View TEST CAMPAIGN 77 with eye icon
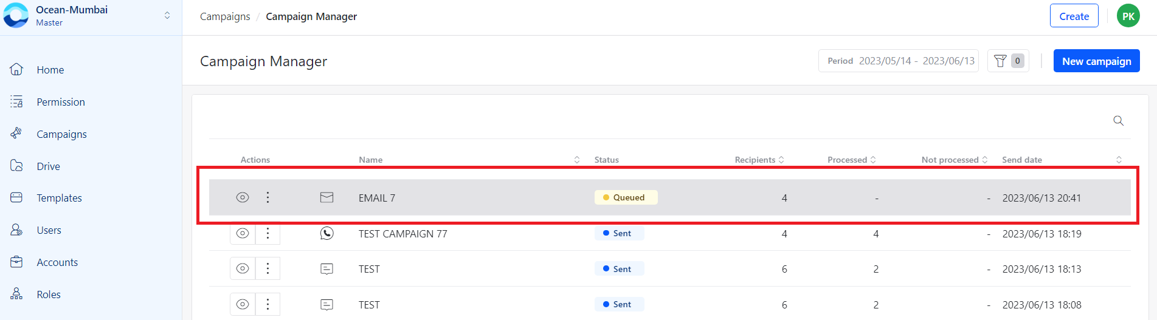Viewport: 1157px width, 320px height. pos(243,233)
